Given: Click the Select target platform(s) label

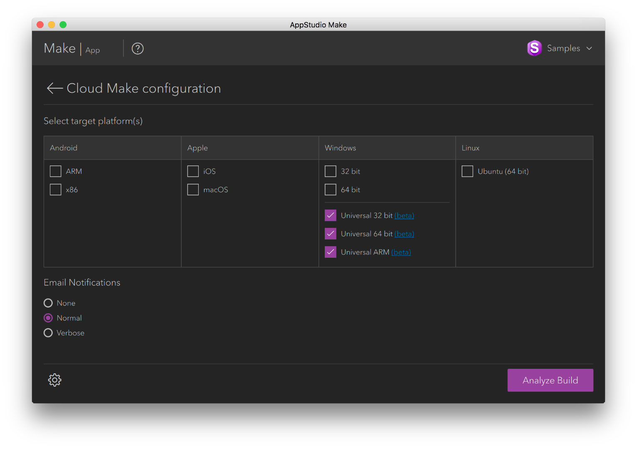Looking at the screenshot, I should (93, 121).
